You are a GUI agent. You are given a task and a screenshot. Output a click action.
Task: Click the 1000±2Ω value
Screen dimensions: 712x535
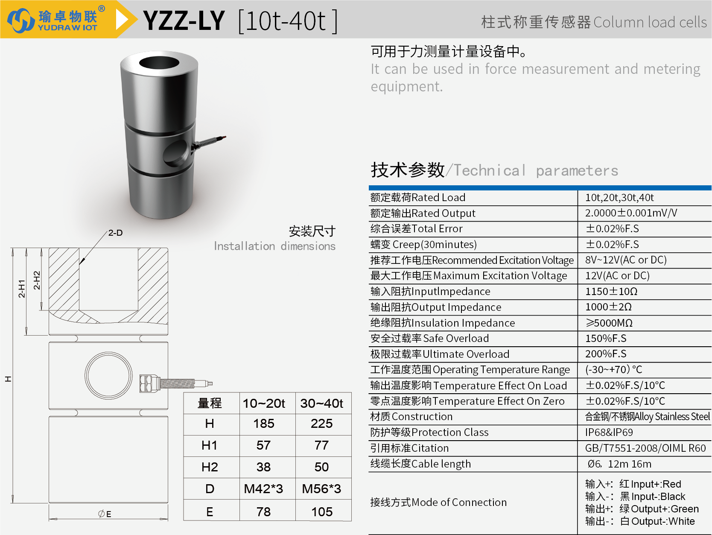click(x=608, y=307)
